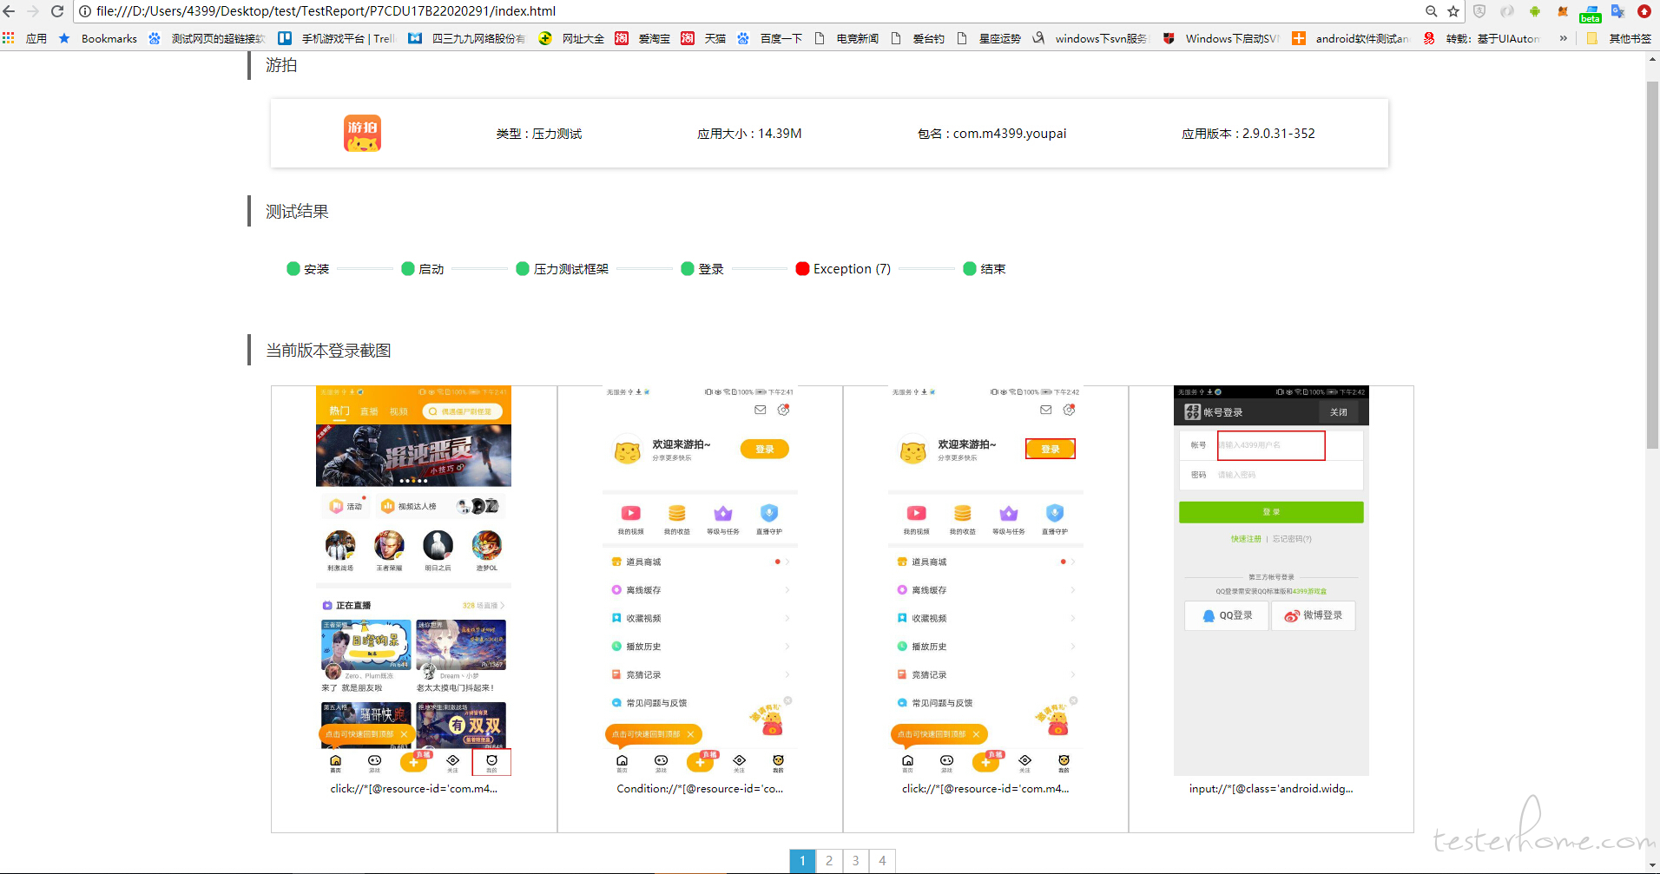Click the red Exception (7) status dot
This screenshot has height=874, width=1660.
click(x=802, y=269)
